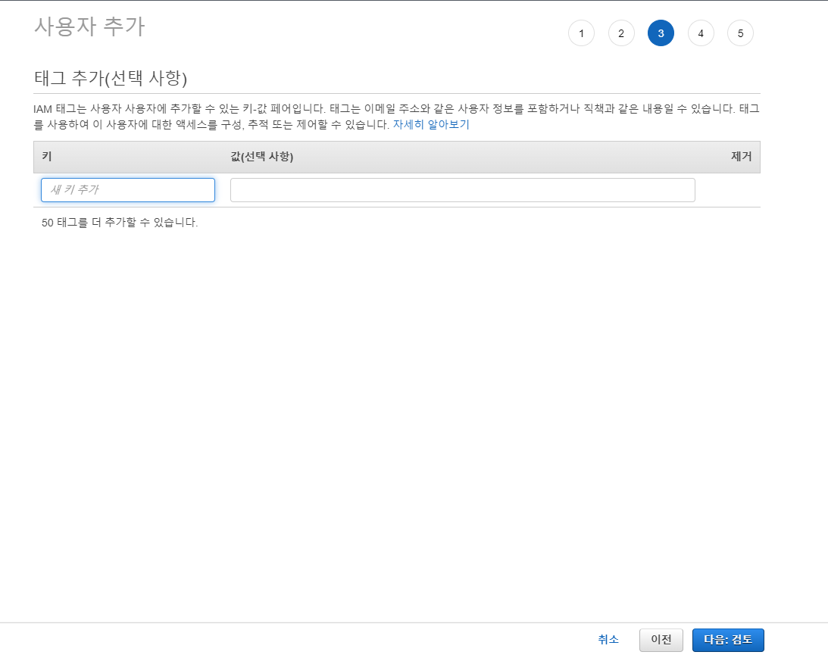Proceed with 다음: 검토 button
This screenshot has width=828, height=655.
728,640
